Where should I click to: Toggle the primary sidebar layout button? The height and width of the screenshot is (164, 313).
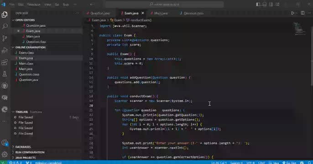click(x=258, y=4)
